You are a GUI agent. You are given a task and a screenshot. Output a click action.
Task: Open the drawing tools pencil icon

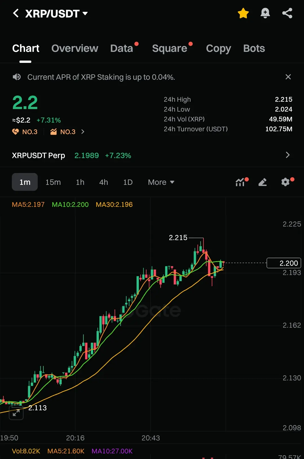263,182
